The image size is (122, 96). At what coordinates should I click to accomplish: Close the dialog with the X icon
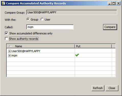click(118, 3)
